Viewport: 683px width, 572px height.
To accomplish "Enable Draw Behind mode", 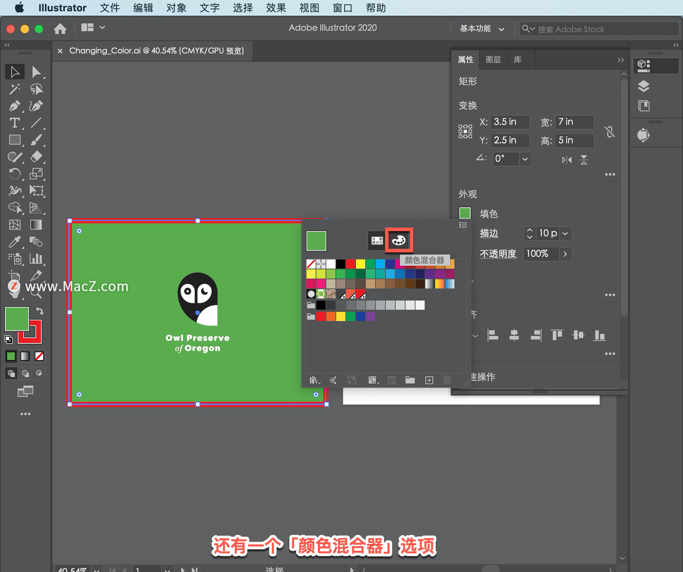I will 25,373.
